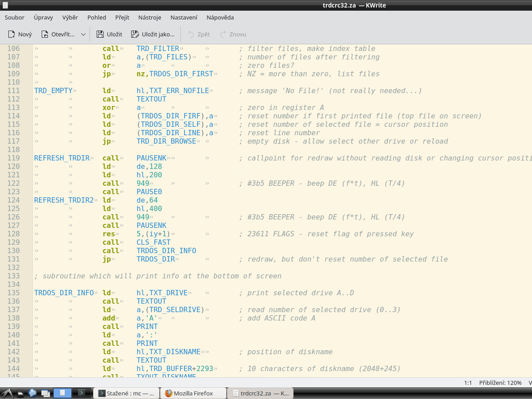Viewport: 532px width, 399px height.
Task: Click the Nový (new document) toolbar icon
Action: (12, 34)
